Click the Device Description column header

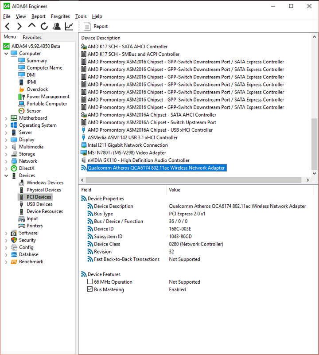(x=101, y=38)
